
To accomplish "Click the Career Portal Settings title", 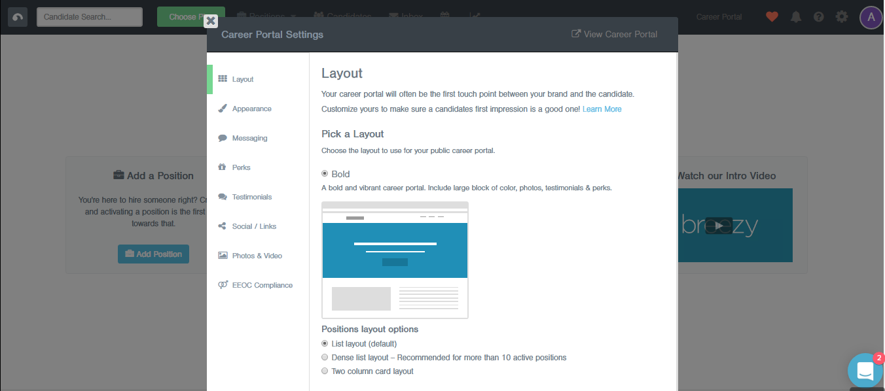I will click(272, 34).
